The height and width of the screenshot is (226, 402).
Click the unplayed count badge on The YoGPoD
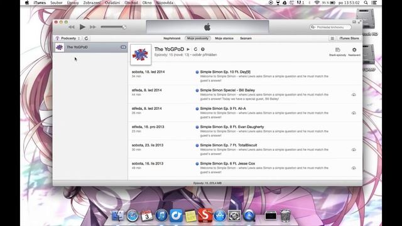(x=123, y=47)
